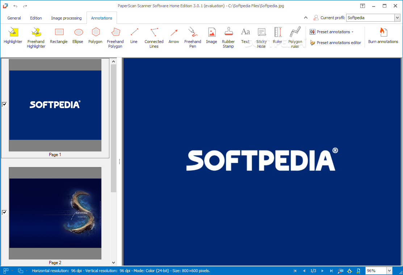Go to the previous page

pyautogui.click(x=304, y=271)
